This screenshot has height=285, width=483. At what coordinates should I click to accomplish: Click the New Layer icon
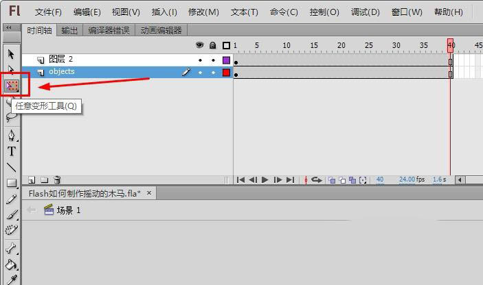[32, 179]
